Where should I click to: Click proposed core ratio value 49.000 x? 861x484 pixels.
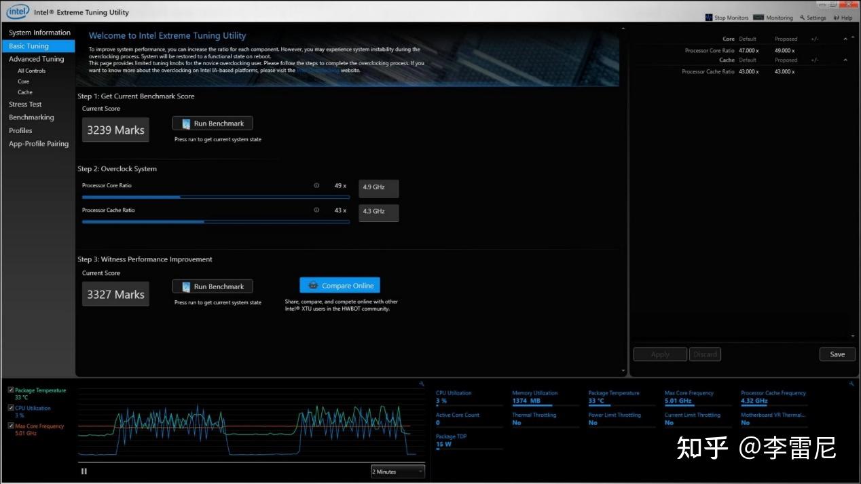[x=784, y=50]
